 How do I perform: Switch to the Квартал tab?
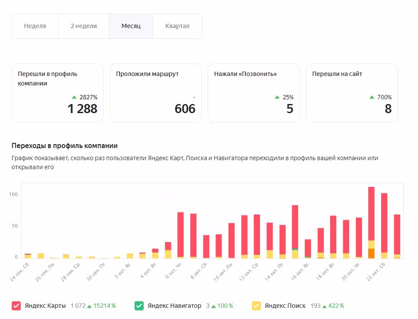click(177, 26)
